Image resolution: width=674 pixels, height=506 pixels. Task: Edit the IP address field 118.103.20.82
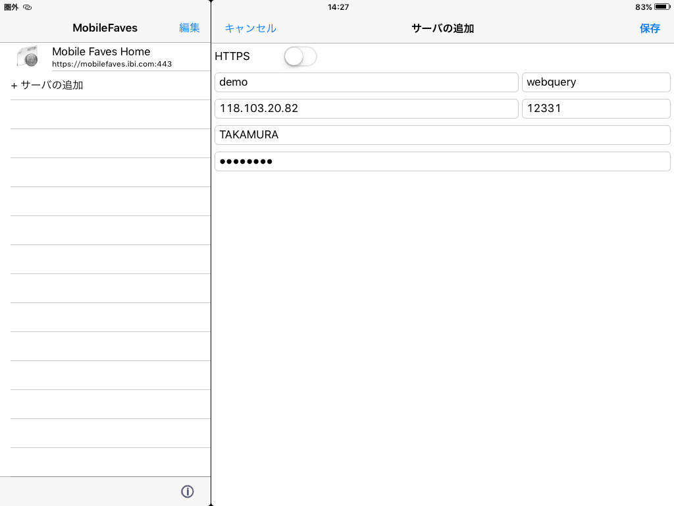(366, 109)
